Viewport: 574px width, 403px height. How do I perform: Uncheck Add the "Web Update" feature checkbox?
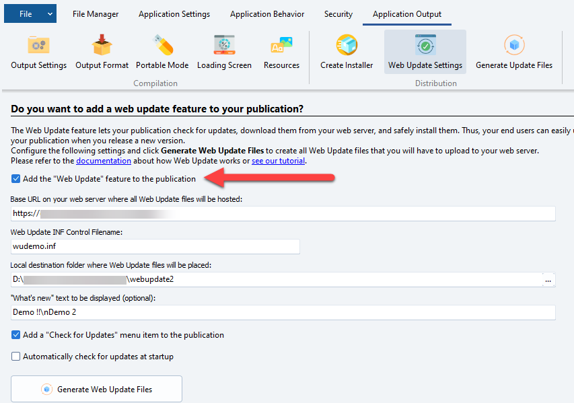16,179
